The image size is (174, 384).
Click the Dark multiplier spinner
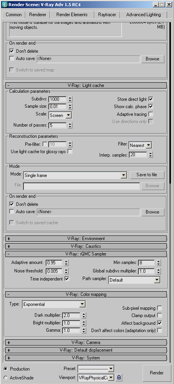[84, 316]
